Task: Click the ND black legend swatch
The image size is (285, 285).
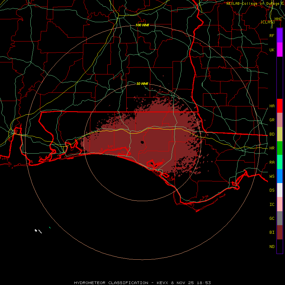Action: tap(280, 246)
